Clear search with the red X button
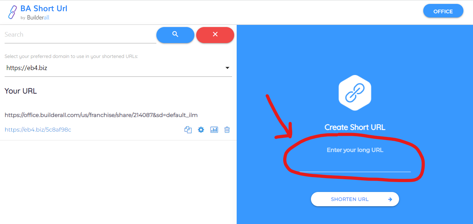The width and height of the screenshot is (473, 224). [215, 34]
